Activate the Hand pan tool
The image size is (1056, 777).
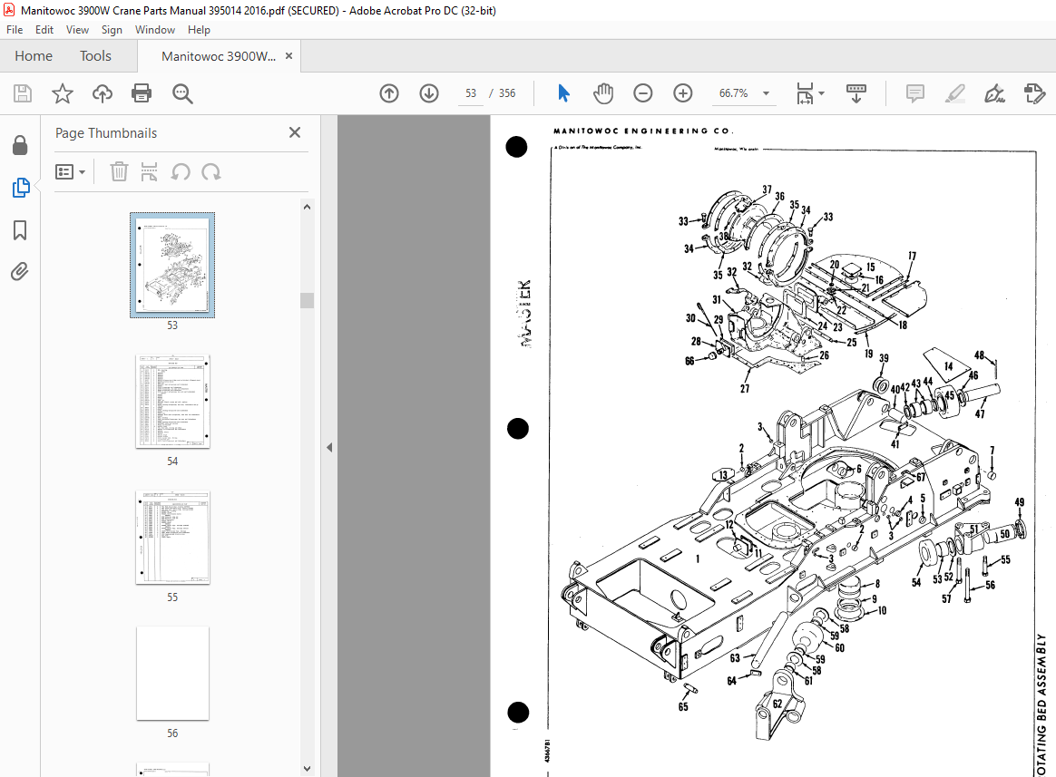click(602, 92)
